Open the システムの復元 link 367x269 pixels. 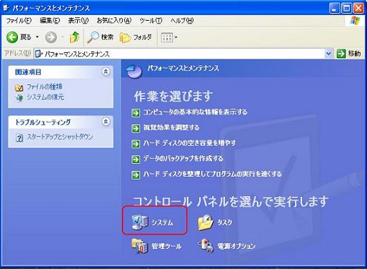click(45, 97)
